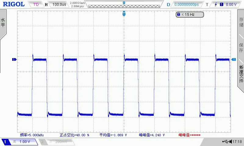Click the channel 1 ground level marker
This screenshot has width=244, height=146.
(14, 59)
